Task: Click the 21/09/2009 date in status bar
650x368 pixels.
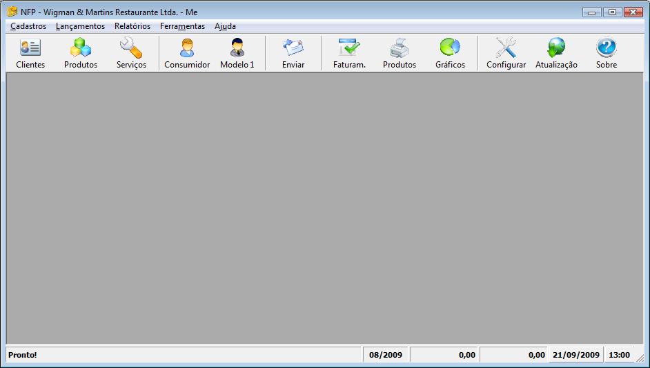Action: [575, 355]
